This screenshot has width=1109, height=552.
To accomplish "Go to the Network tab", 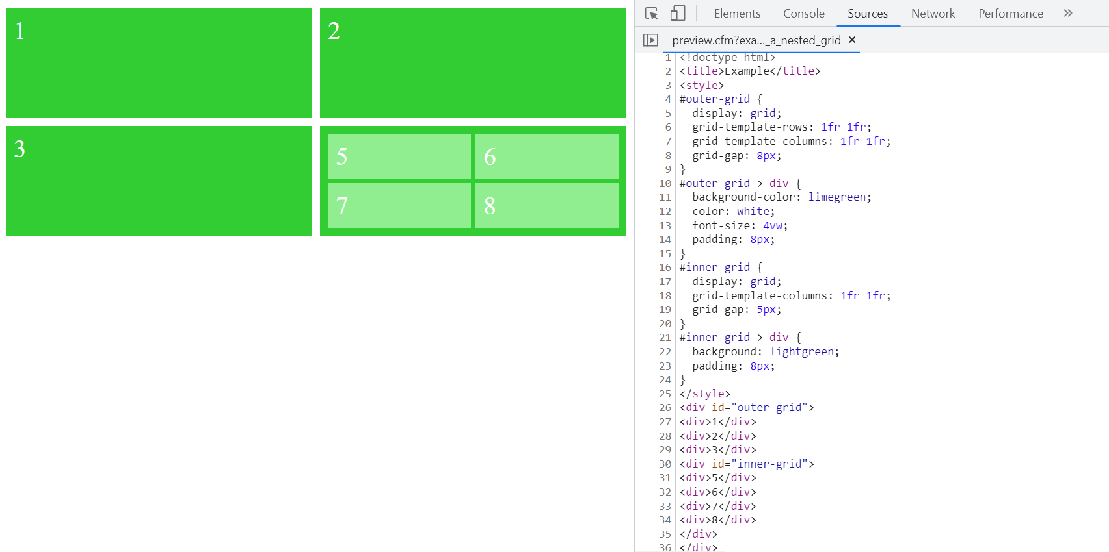I will coord(933,14).
